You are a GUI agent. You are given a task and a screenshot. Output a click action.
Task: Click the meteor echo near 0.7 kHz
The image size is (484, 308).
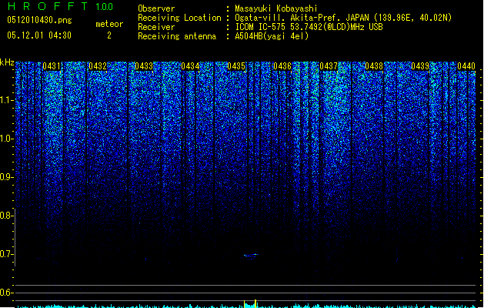click(x=250, y=255)
